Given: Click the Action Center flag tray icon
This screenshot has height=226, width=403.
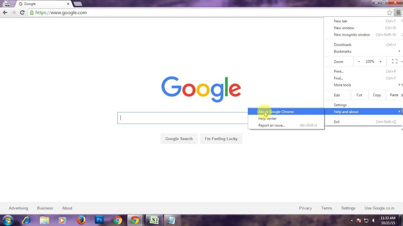Looking at the screenshot, I should [x=359, y=220].
